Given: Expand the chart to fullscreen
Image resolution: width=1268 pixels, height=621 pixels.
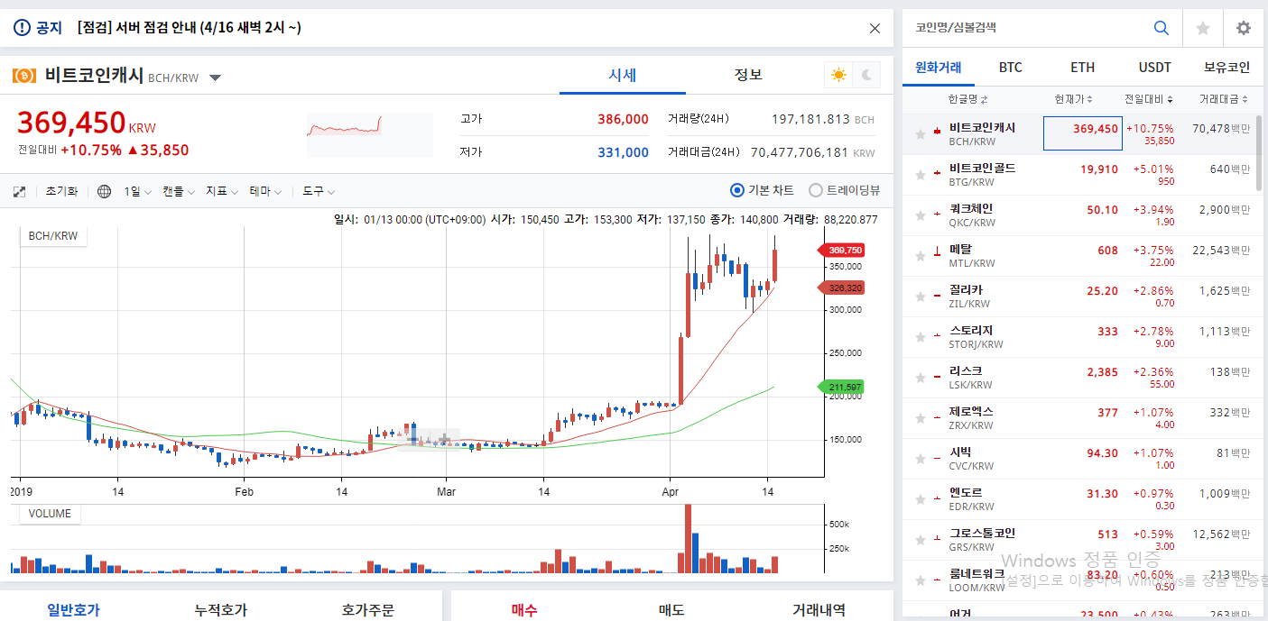Looking at the screenshot, I should [x=20, y=191].
